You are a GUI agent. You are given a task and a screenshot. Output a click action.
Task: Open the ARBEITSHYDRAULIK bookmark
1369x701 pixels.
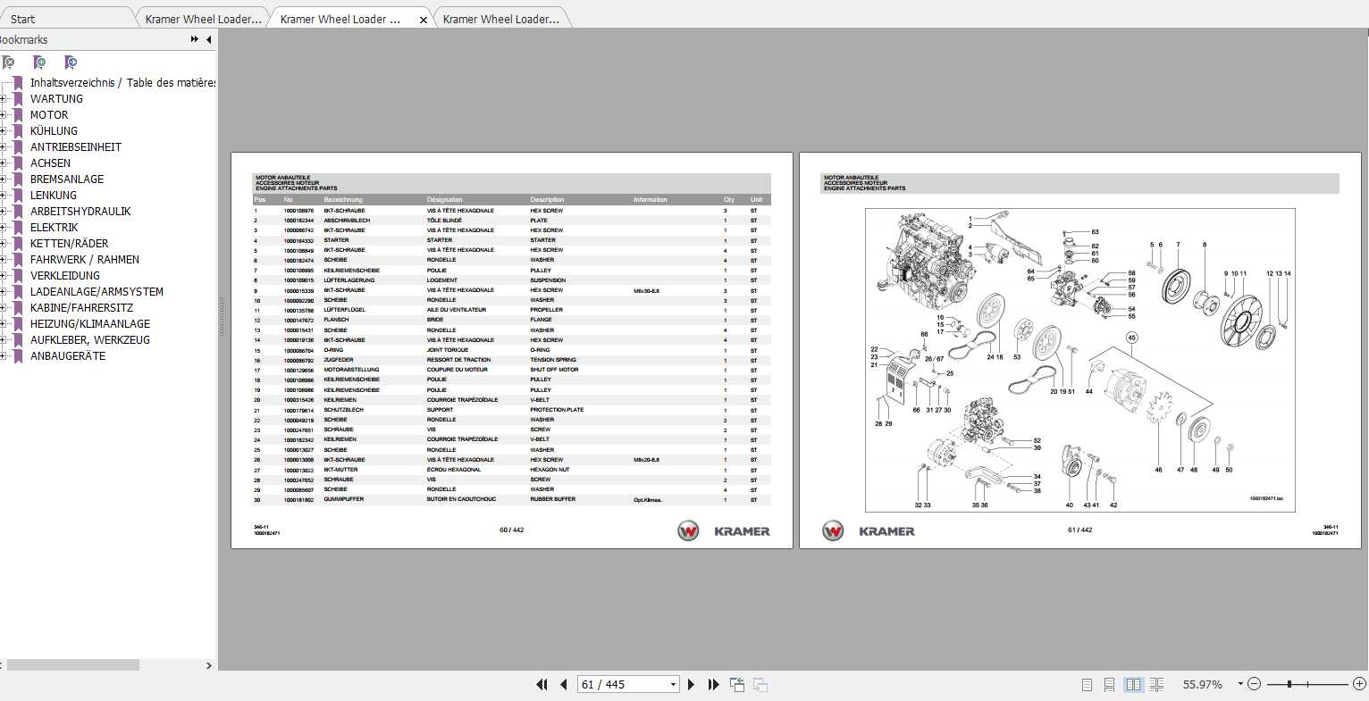pyautogui.click(x=80, y=212)
